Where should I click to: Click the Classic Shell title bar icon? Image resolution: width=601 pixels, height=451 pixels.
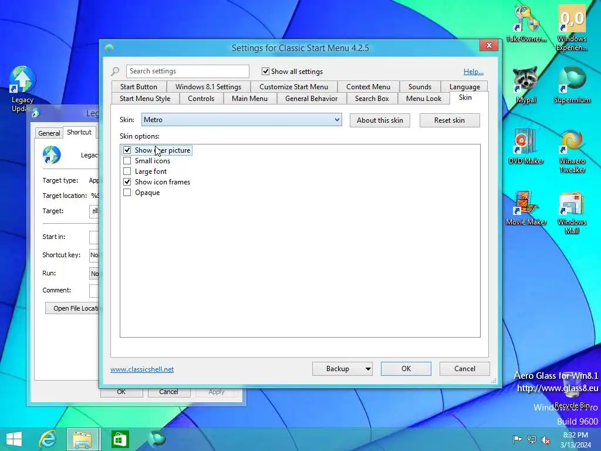[x=109, y=48]
